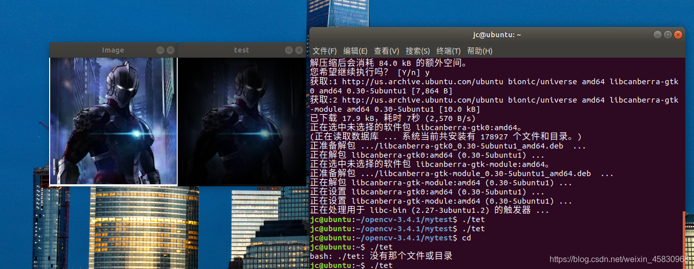694x269 pixels.
Task: Click the Image window title bar
Action: click(113, 50)
